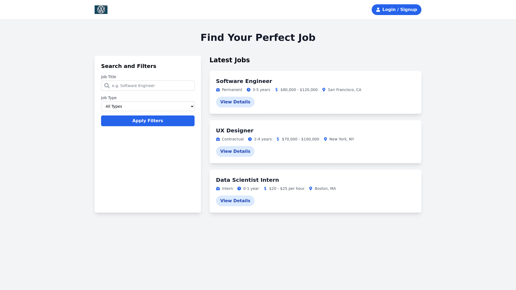Open the Job Type dropdown
Viewport: 516px width, 290px height.
[148, 106]
